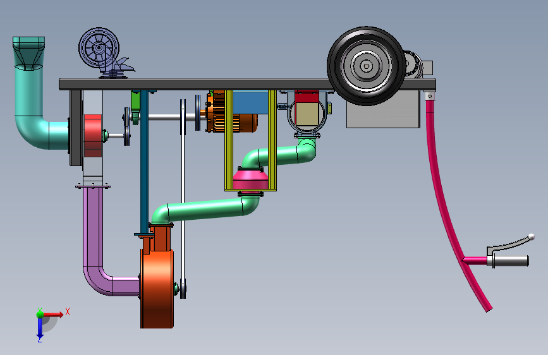
Task: Select the yellow support frame
Action: pyautogui.click(x=250, y=140)
